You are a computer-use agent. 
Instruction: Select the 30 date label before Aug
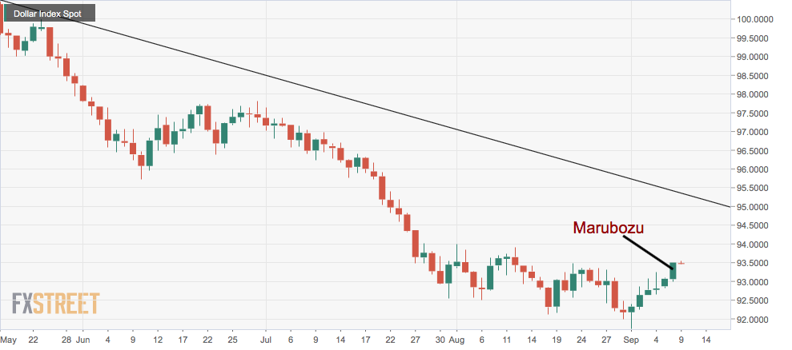(440, 339)
